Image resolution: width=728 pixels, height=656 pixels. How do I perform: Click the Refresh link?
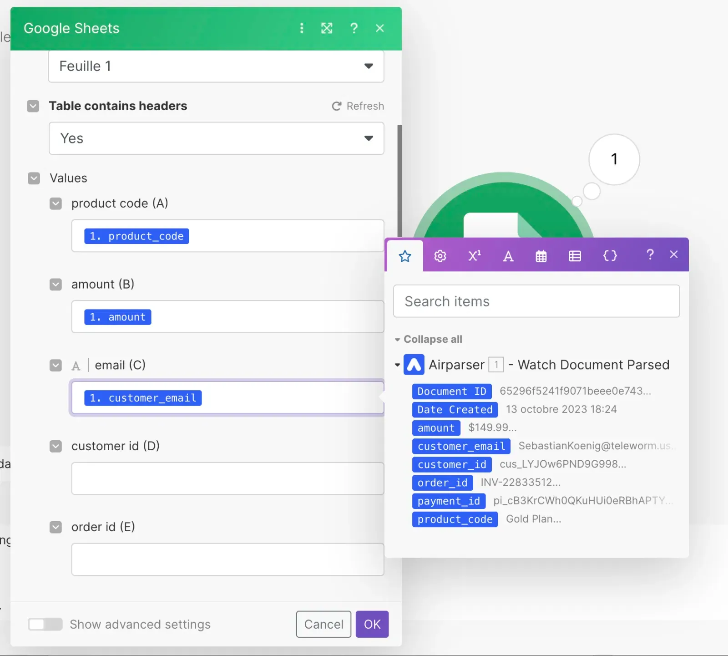365,106
